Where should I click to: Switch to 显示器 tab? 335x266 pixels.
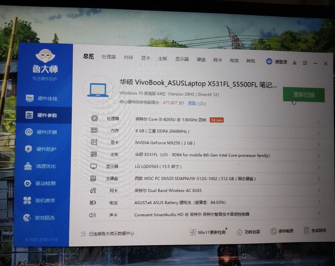pyautogui.click(x=182, y=59)
